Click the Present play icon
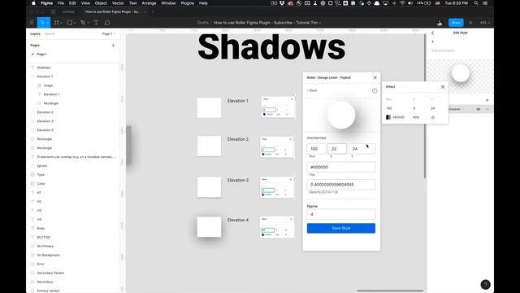Viewport: 520px width, 293px height. click(470, 23)
